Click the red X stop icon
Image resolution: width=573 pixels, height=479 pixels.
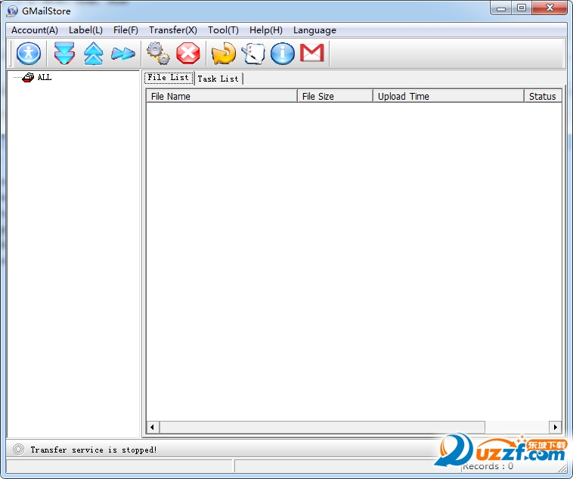pyautogui.click(x=188, y=54)
